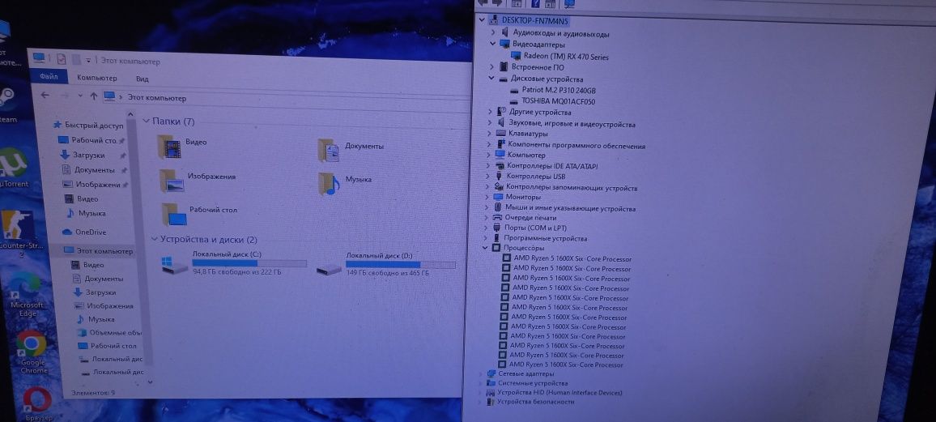The height and width of the screenshot is (422, 936).
Task: Select the Локальный диск (D:) drive icon
Action: tap(329, 269)
